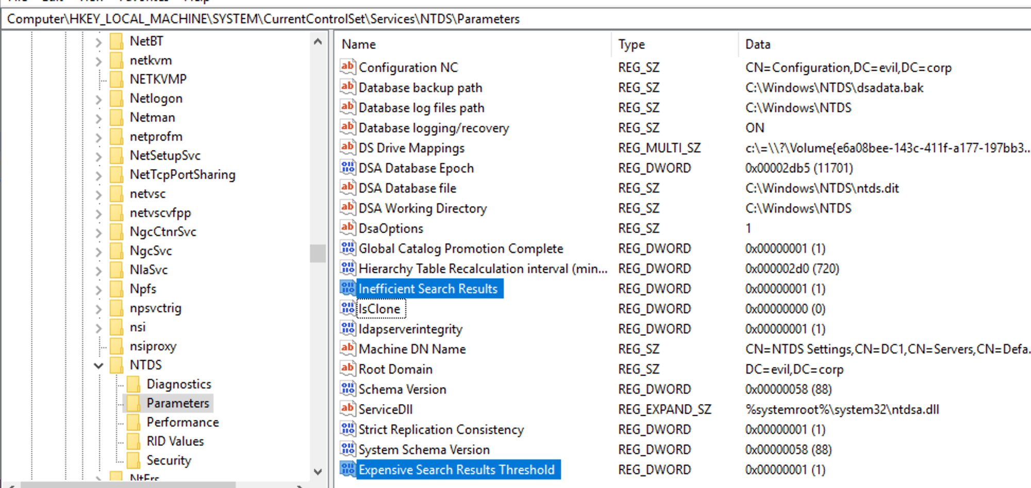The image size is (1031, 488).
Task: Click the DWORD icon beside Strict Replication Consistency
Action: [x=347, y=429]
